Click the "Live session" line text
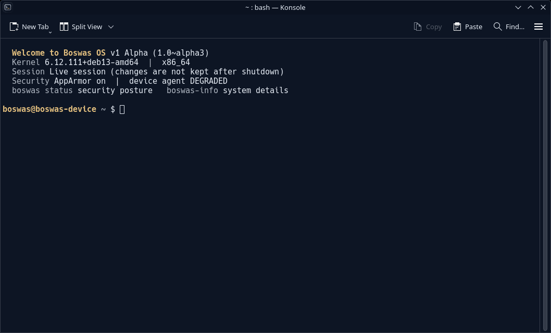This screenshot has height=333, width=551. point(167,72)
